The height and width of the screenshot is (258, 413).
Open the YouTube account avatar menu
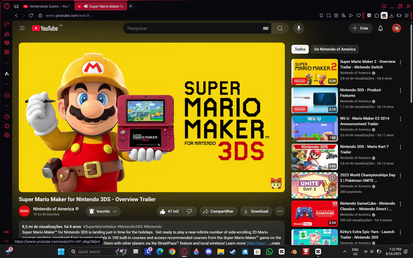pyautogui.click(x=396, y=28)
